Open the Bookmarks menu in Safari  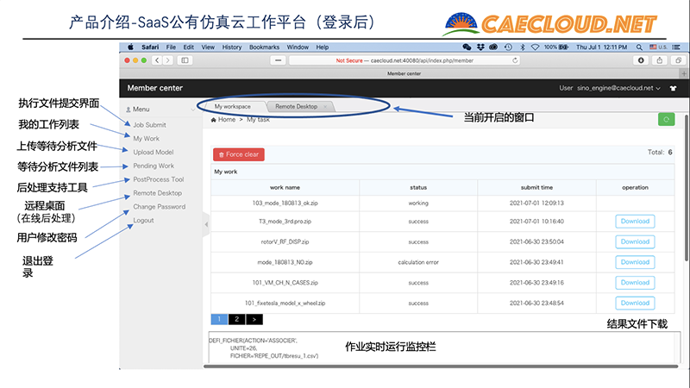click(x=264, y=47)
